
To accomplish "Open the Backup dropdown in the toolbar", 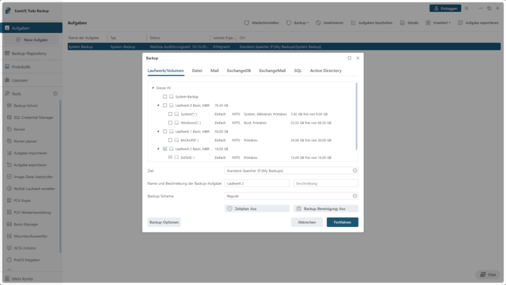I will 297,23.
